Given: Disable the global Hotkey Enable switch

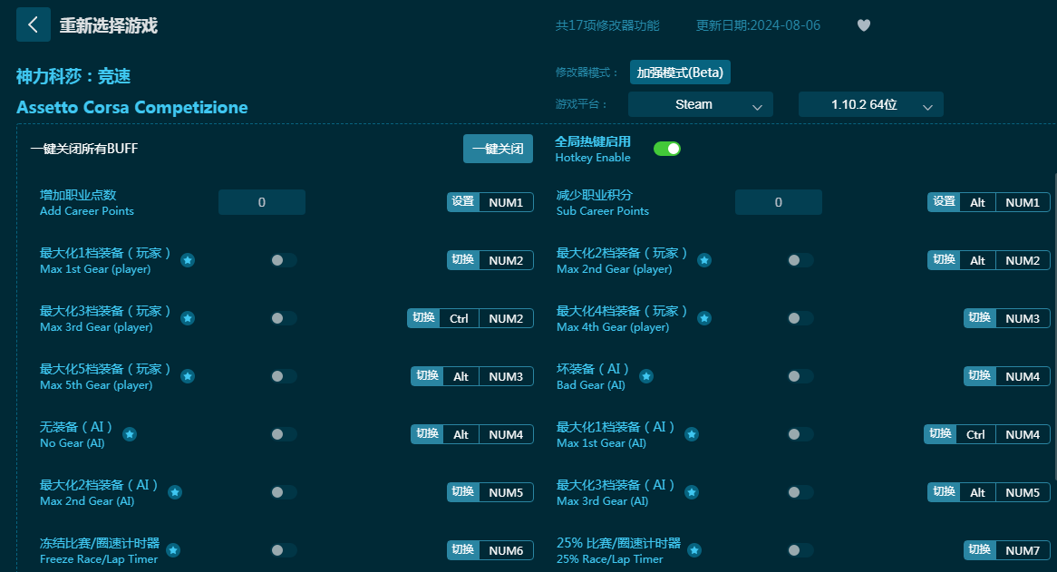Looking at the screenshot, I should click(x=667, y=149).
